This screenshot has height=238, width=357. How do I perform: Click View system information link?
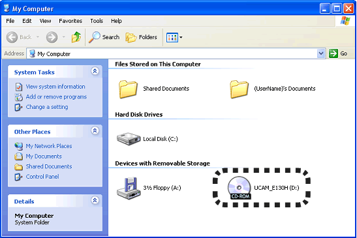click(x=55, y=87)
